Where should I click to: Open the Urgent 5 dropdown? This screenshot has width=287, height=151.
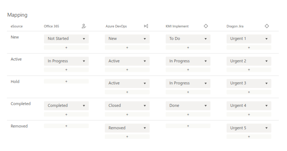click(x=249, y=128)
